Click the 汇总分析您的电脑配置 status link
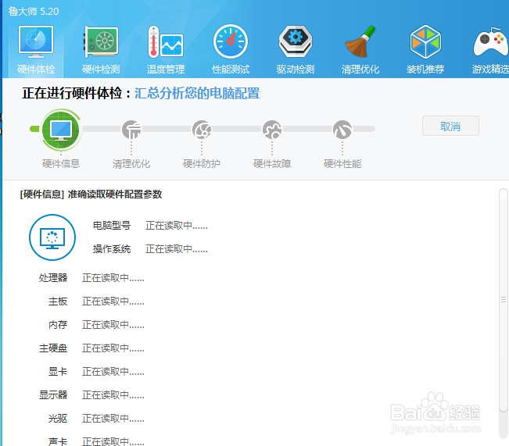This screenshot has height=446, width=509. point(197,94)
